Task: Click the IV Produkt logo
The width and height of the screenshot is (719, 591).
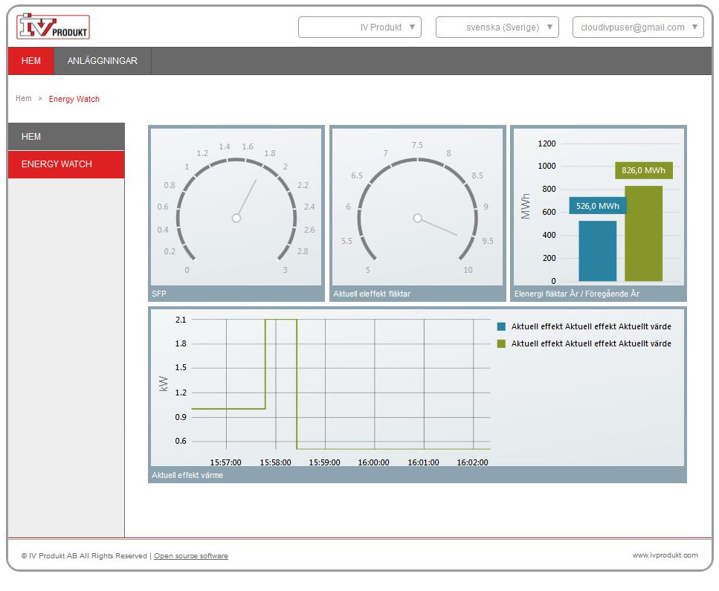Action: pyautogui.click(x=54, y=27)
